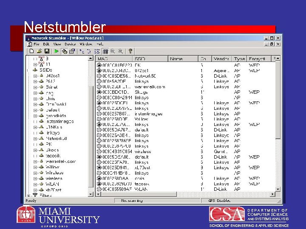Select the warrentalk.com SSID in the list
Viewport: 306px width, 229px height.
click(150, 87)
